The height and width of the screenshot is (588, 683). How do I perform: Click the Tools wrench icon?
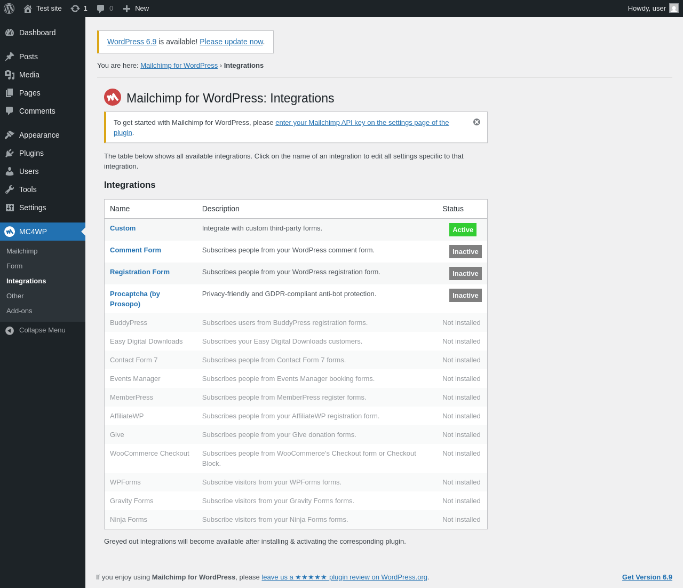(10, 189)
